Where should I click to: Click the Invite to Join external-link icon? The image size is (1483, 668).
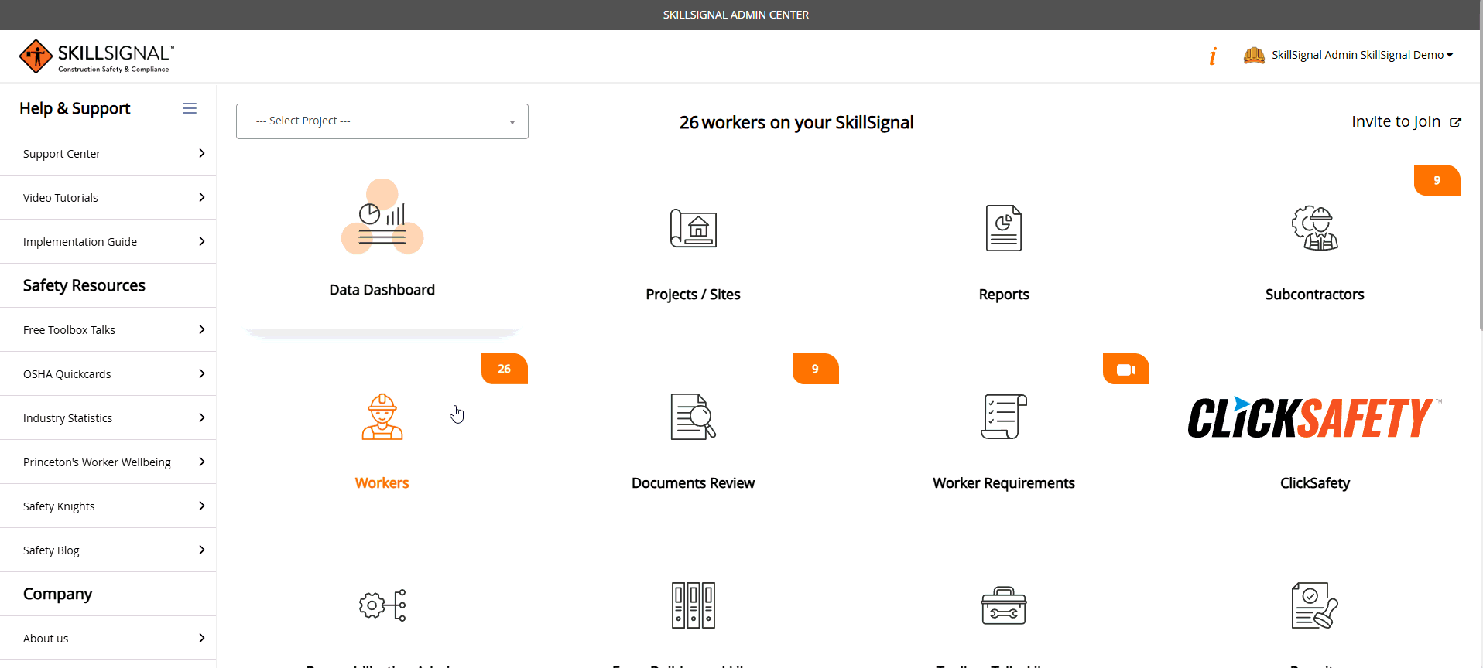coord(1456,122)
